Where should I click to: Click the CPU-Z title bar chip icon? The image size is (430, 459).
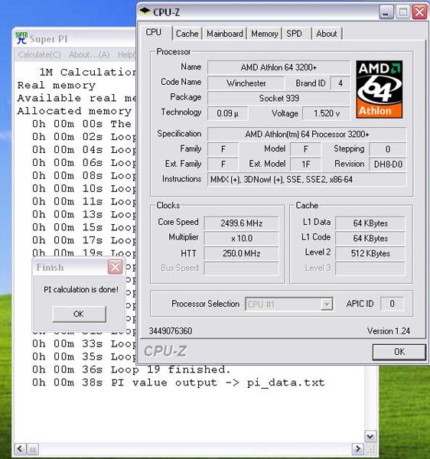coord(145,11)
